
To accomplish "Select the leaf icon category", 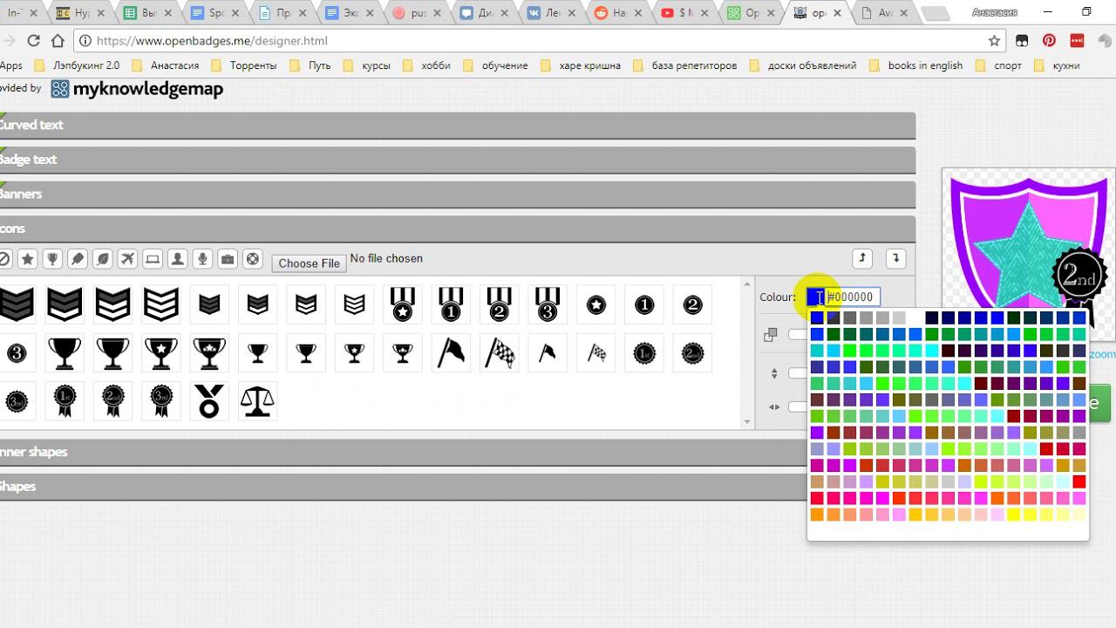I will pyautogui.click(x=103, y=259).
